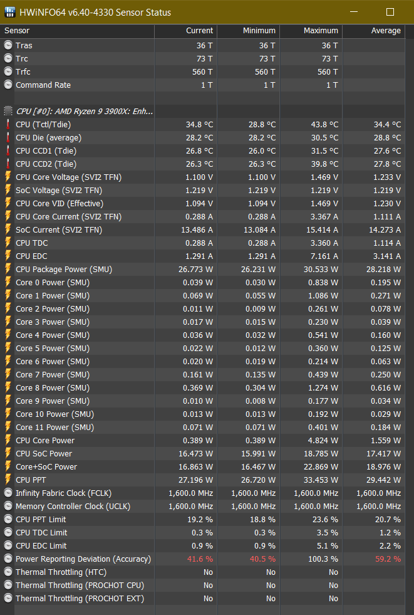The image size is (414, 615).
Task: Click the 100.3 % maximum deviation value
Action: [x=323, y=559]
